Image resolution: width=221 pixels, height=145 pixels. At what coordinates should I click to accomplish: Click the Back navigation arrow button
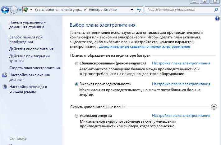(5, 10)
